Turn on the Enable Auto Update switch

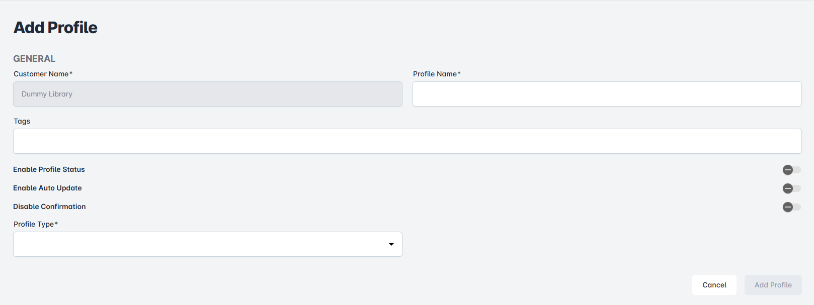click(x=791, y=188)
